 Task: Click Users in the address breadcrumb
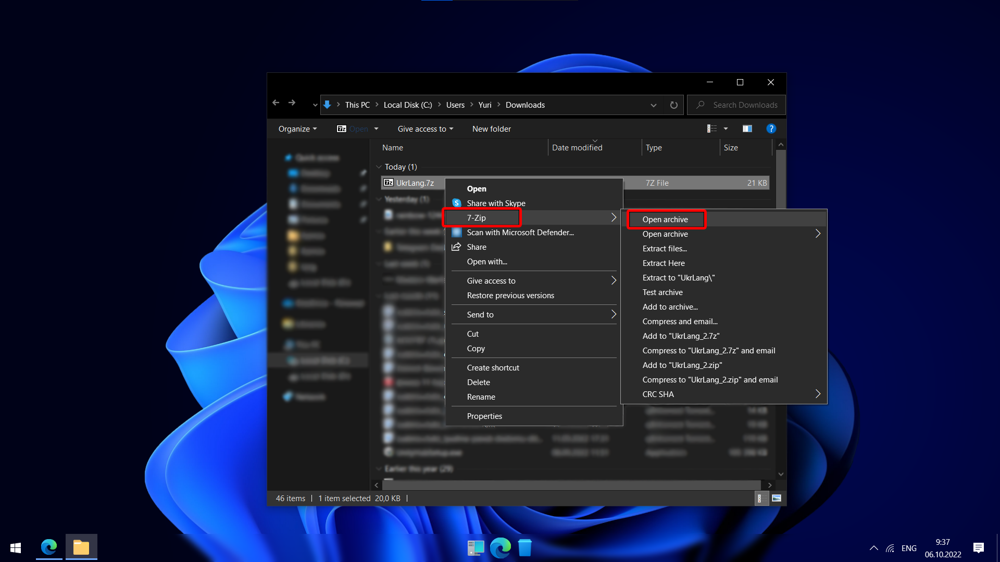(x=455, y=105)
